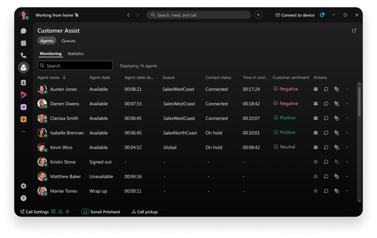This screenshot has height=238, width=377.
Task: Expand more sidebar apps via the ellipsis
Action: pyautogui.click(x=24, y=131)
